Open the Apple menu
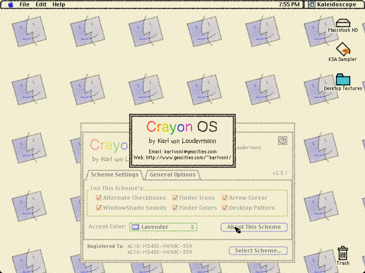The width and height of the screenshot is (365, 273). click(10, 5)
